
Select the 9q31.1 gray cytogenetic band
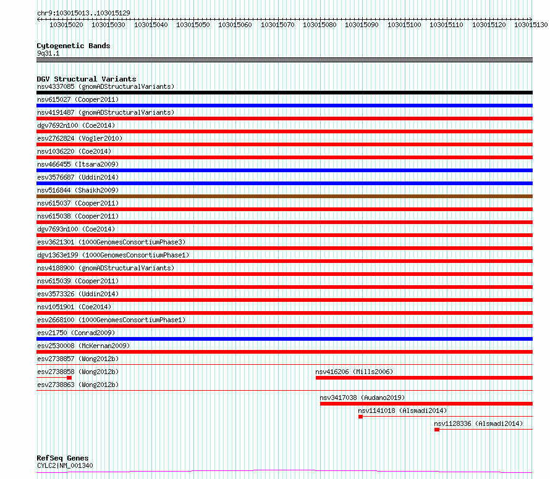click(x=284, y=60)
